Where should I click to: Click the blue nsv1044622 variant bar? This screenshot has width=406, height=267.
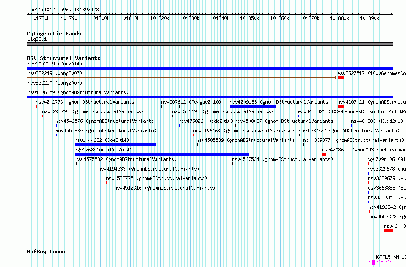115,145
